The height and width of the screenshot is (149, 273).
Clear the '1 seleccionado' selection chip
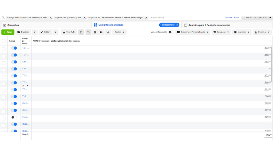point(177,25)
